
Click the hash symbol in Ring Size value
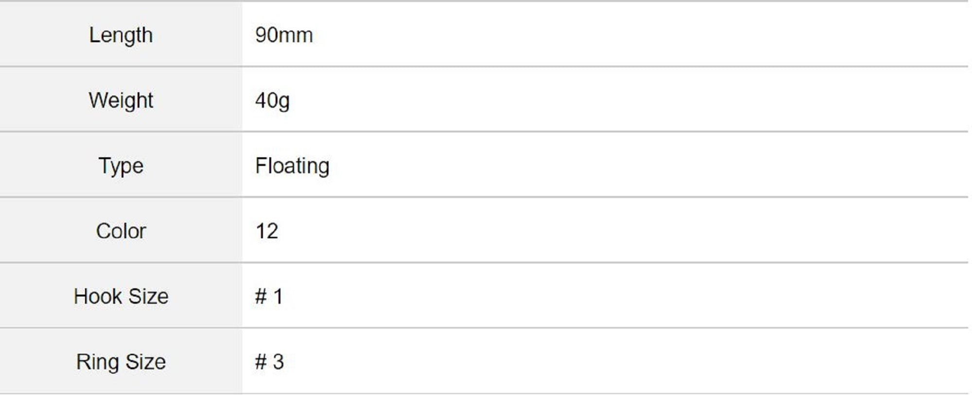(261, 362)
